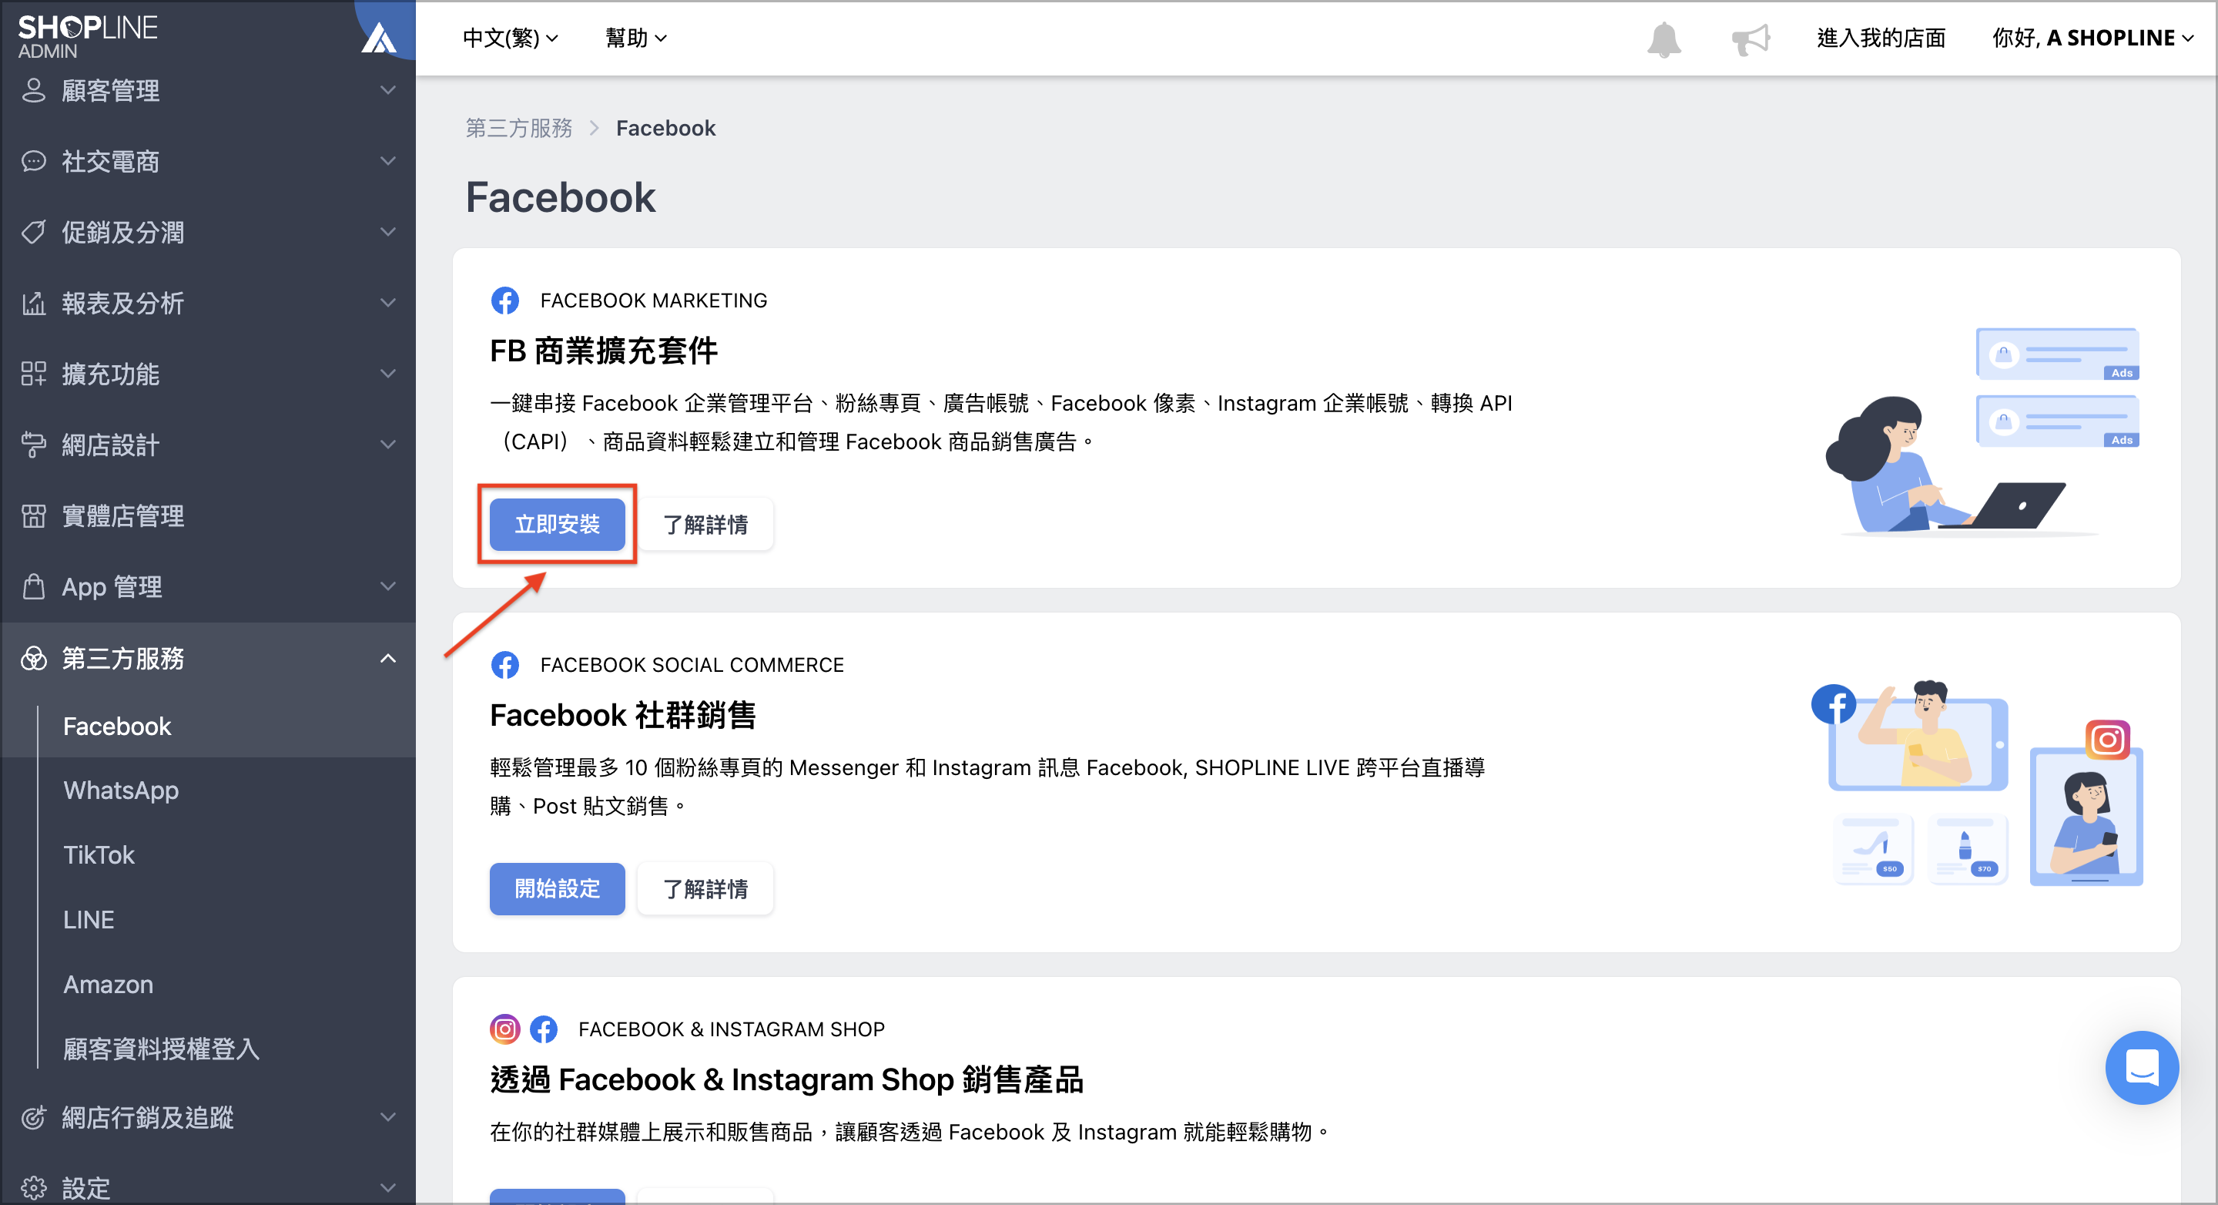This screenshot has height=1205, width=2218.
Task: Expand the 社交電商 chevron
Action: (388, 162)
